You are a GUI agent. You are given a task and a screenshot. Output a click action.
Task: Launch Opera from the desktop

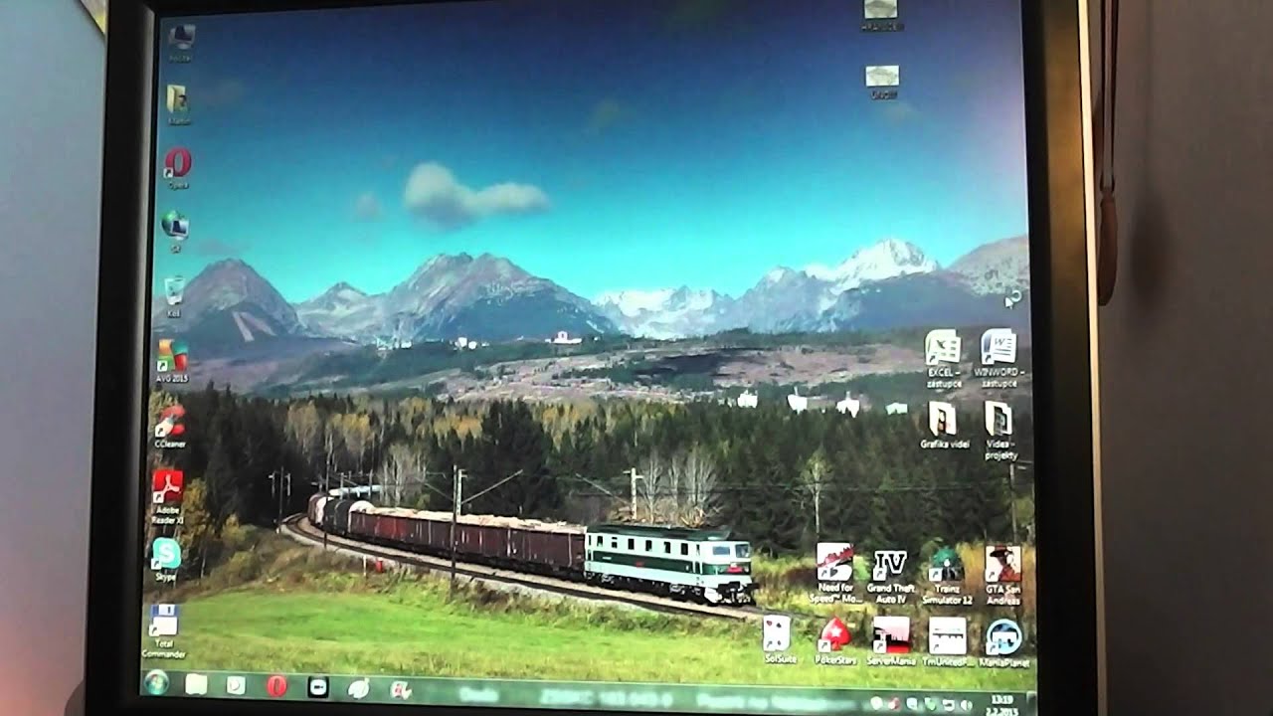pos(178,168)
